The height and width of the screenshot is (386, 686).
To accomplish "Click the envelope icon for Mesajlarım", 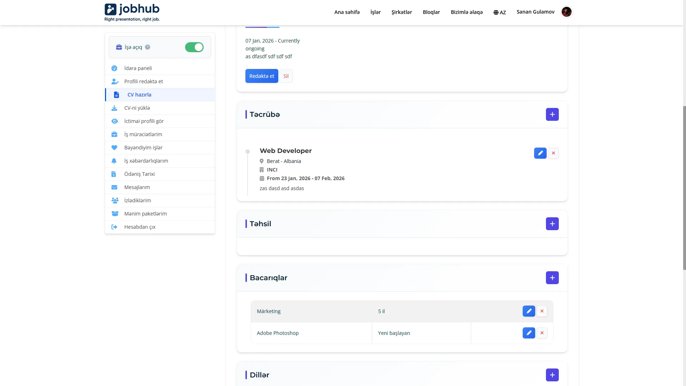I will tap(114, 187).
